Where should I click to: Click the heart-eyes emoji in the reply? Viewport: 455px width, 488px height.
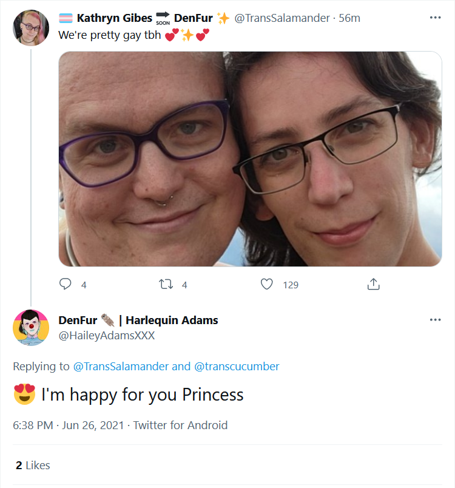24,394
